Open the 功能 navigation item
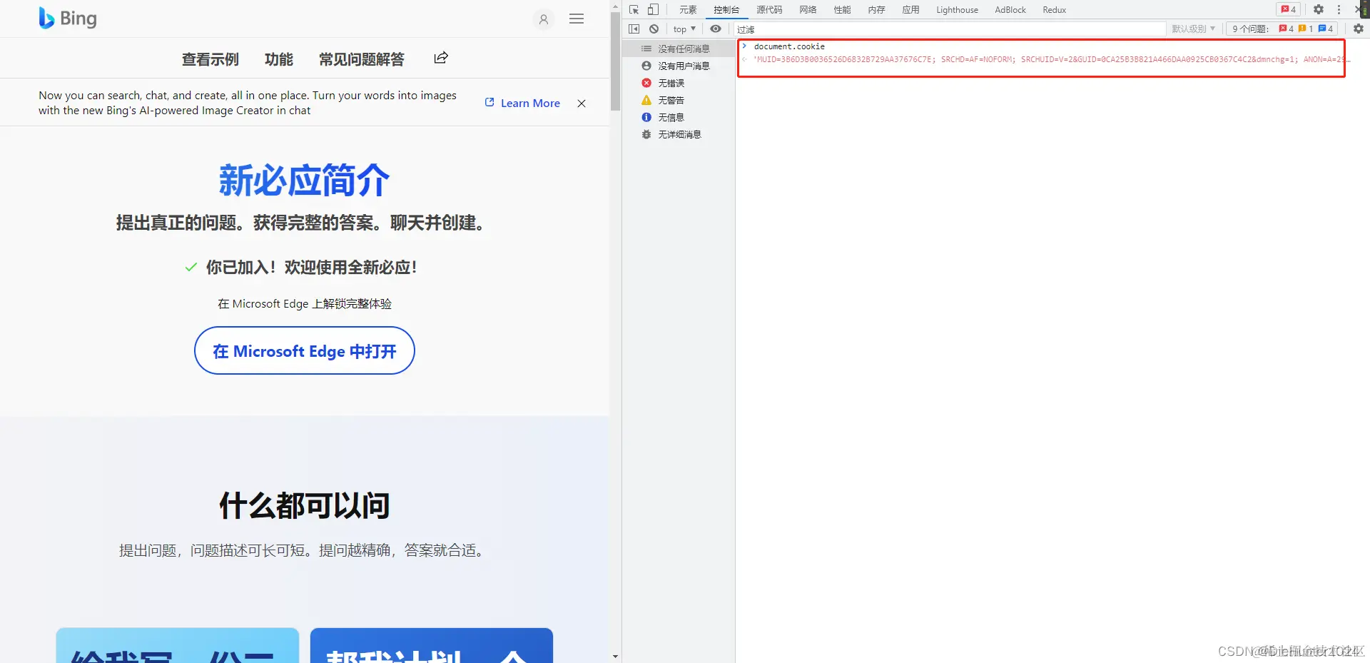1370x663 pixels. [279, 59]
